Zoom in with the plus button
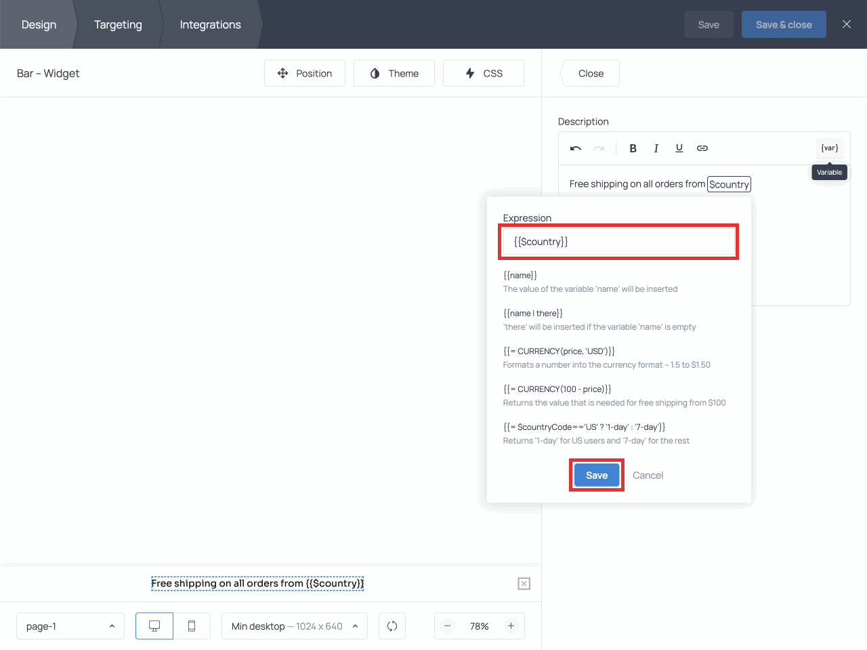867x650 pixels. pyautogui.click(x=511, y=626)
